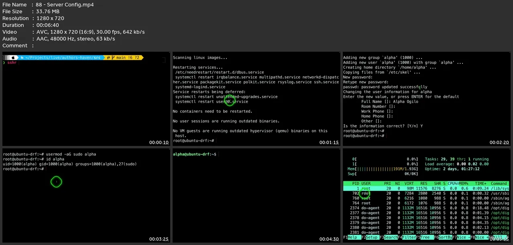Select F4 Filter in htop footer
Image resolution: width=513 pixels, height=245 pixels.
tap(407, 237)
